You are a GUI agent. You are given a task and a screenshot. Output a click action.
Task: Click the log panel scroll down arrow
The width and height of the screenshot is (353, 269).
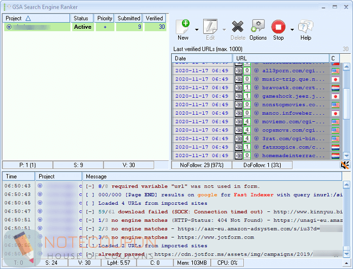pos(346,254)
